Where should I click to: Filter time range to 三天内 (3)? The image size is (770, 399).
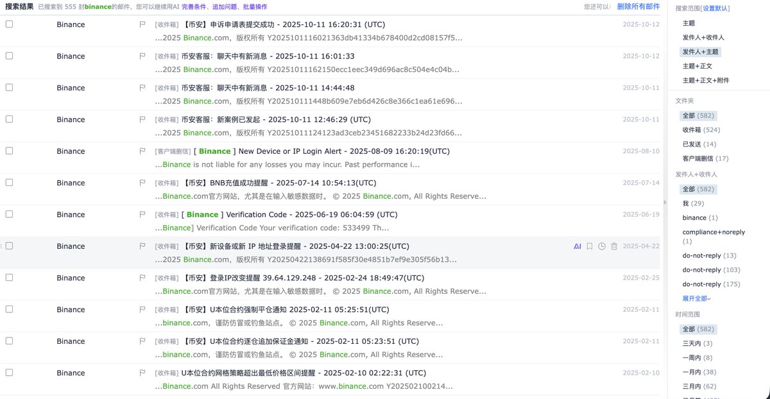point(697,344)
